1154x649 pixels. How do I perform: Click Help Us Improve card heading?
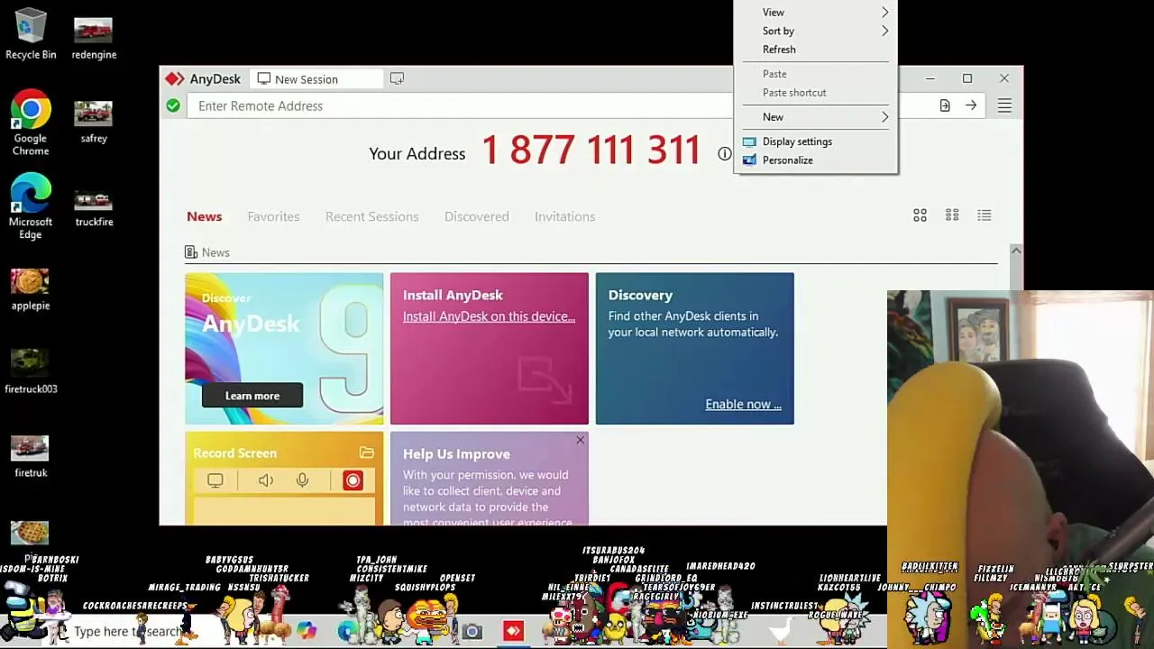(x=456, y=454)
